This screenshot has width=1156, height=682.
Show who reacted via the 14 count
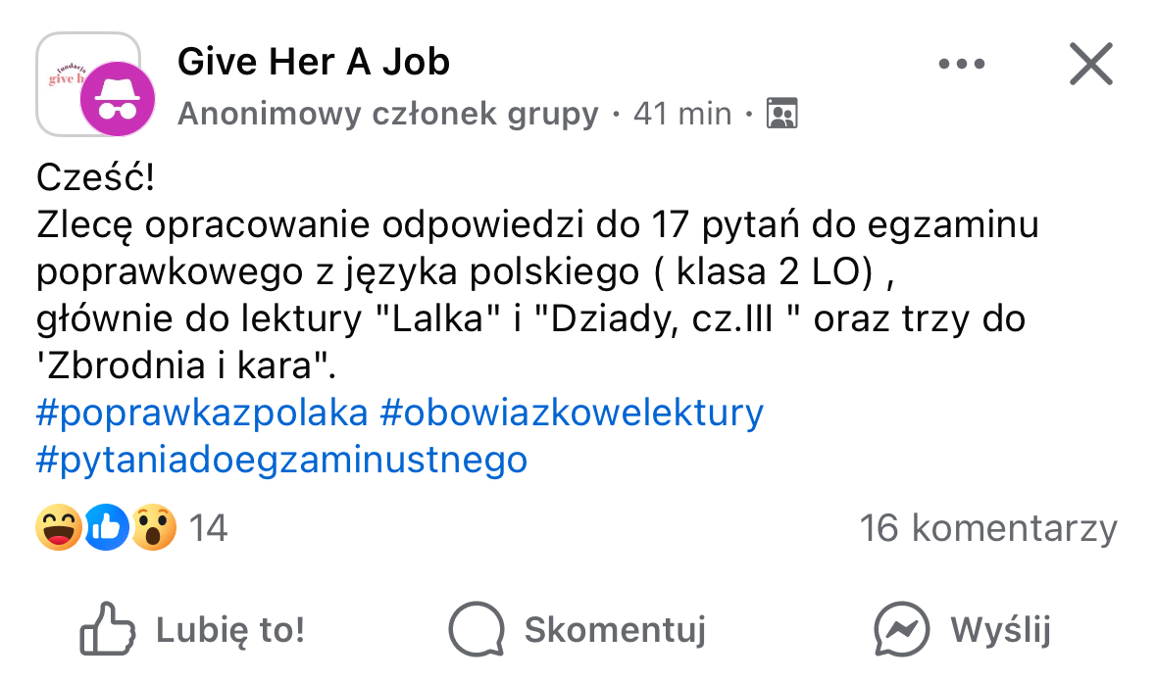click(x=209, y=528)
